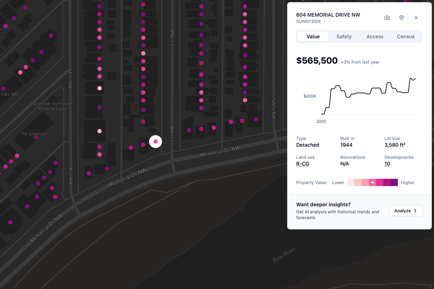The image size is (434, 289).
Task: Click the Bow River label on map
Action: pyautogui.click(x=284, y=255)
